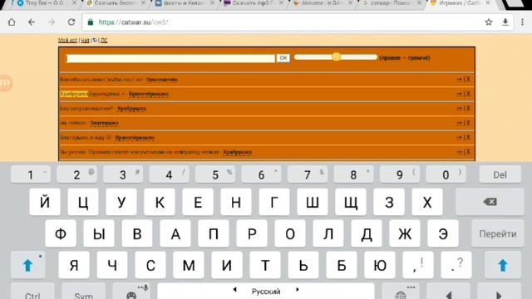Select the Игровая / CatWar tab
This screenshot has width=532, height=299.
point(458,3)
